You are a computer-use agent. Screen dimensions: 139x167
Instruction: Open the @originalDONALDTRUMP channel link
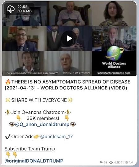(34, 161)
